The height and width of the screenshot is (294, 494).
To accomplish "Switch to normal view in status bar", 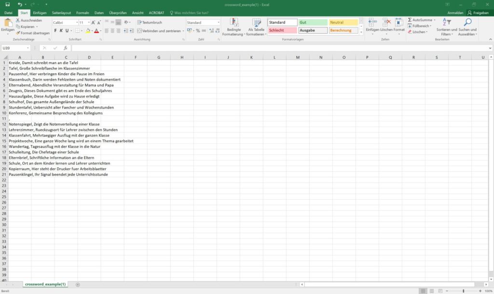I will pyautogui.click(x=423, y=291).
